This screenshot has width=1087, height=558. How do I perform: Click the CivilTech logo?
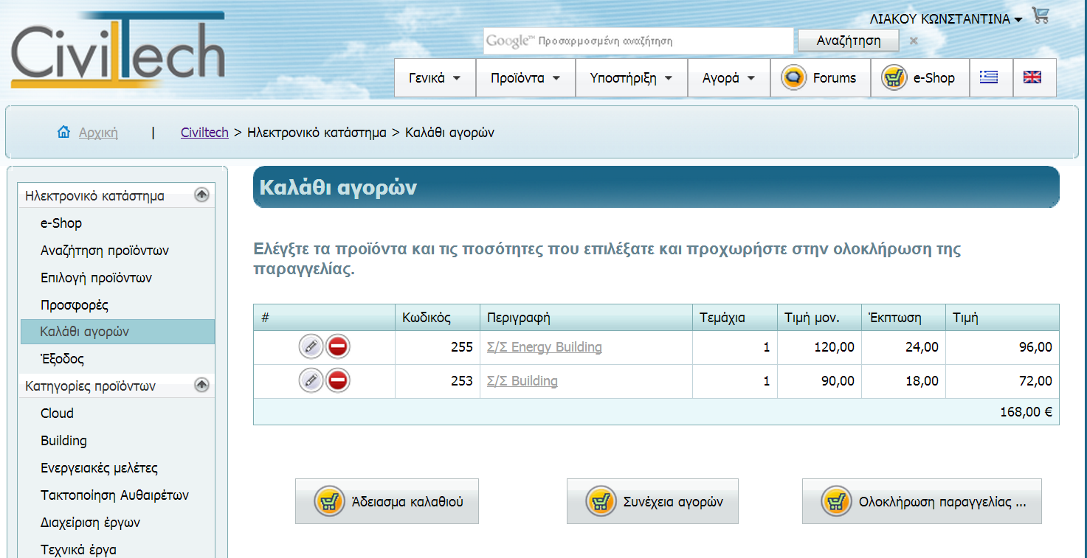coord(118,50)
